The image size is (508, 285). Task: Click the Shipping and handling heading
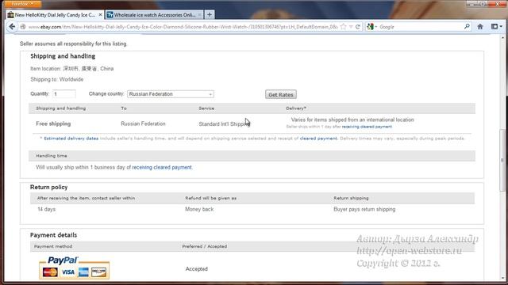63,56
